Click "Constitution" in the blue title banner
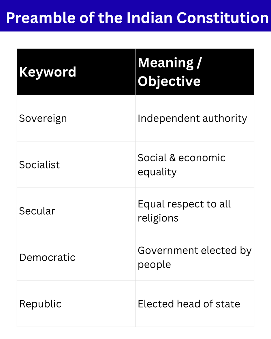The height and width of the screenshot is (339, 271). click(x=222, y=18)
